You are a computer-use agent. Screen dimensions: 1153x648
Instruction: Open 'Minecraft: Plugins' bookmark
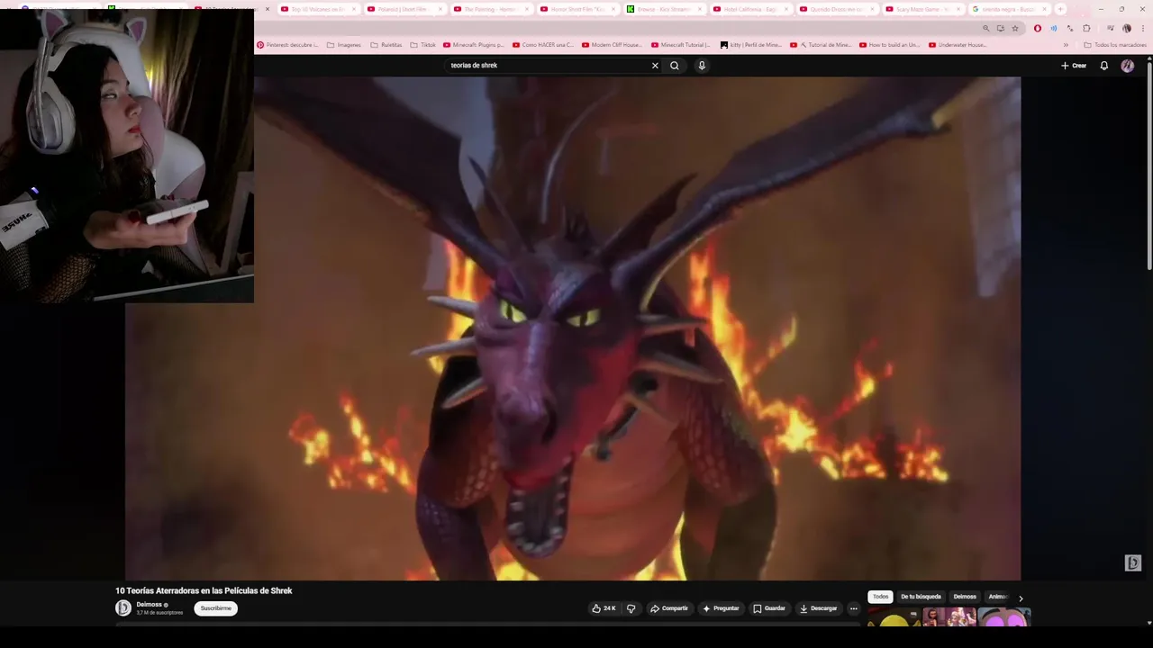point(474,45)
